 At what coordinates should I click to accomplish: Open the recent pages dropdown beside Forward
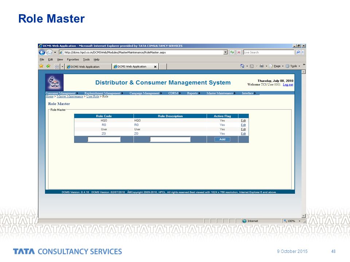[55, 52]
